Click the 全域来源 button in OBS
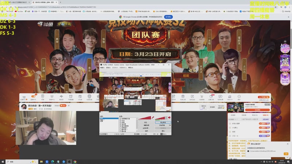This screenshot has height=164, width=292. (x=147, y=128)
